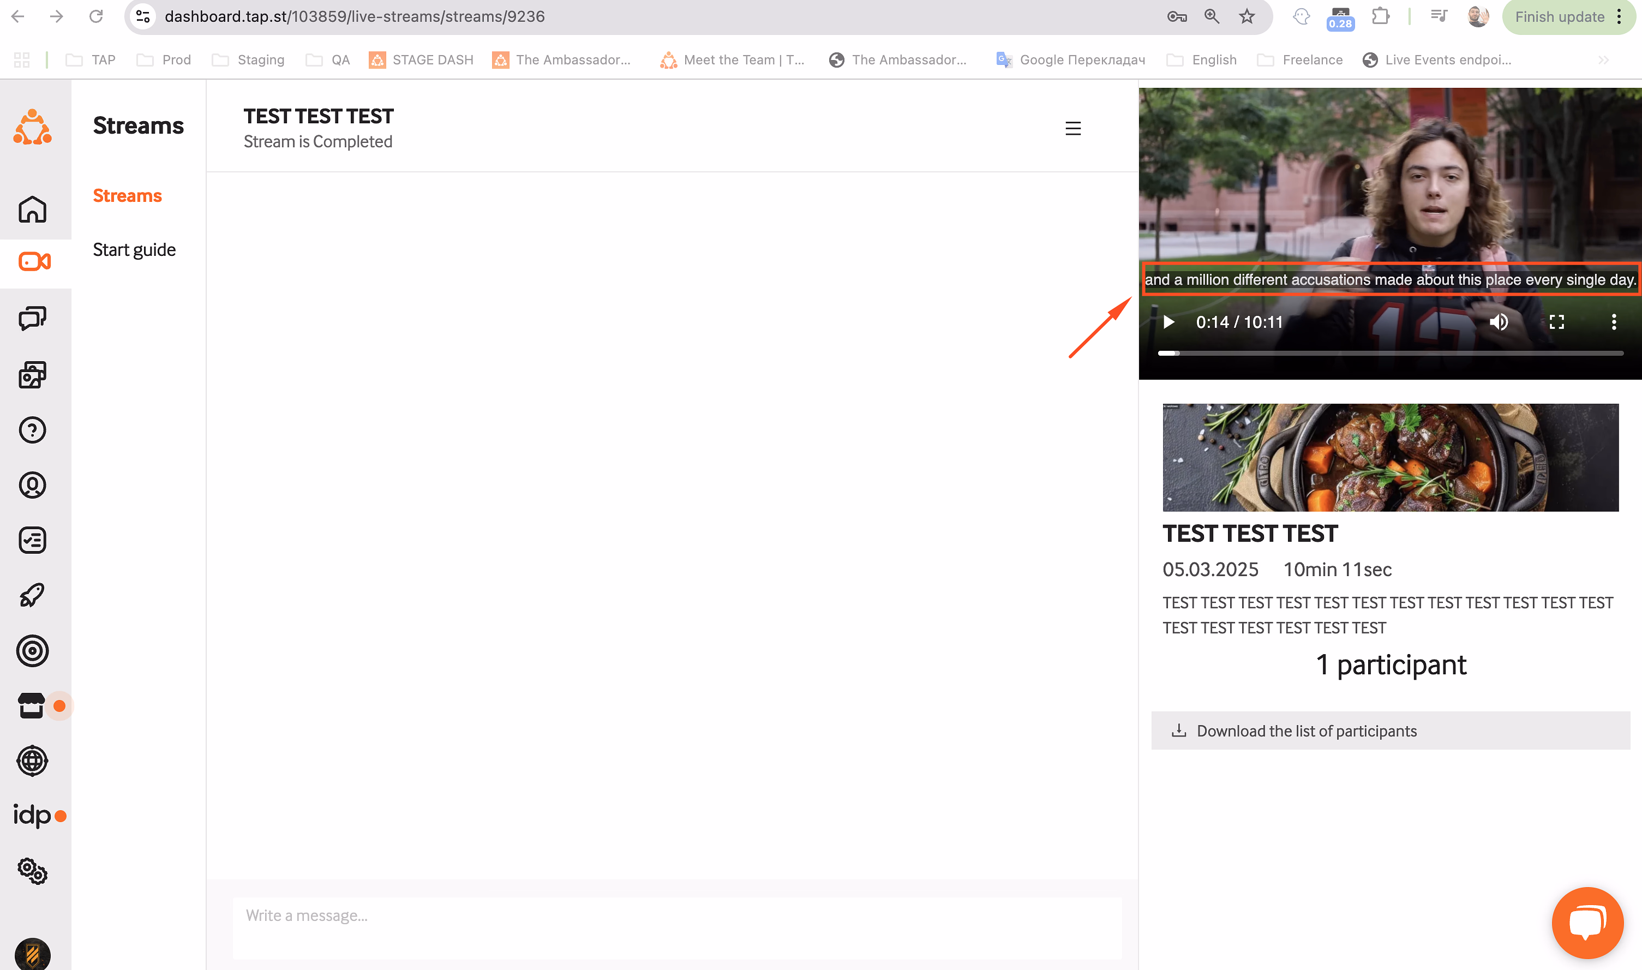The width and height of the screenshot is (1642, 970).
Task: Click the 0.28 badge extension icon
Action: pyautogui.click(x=1340, y=19)
